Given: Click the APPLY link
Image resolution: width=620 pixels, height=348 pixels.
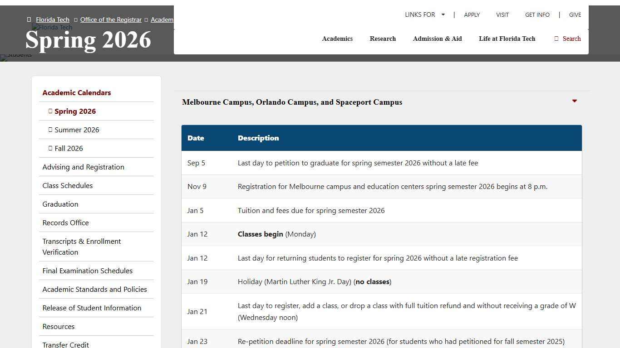Looking at the screenshot, I should [x=472, y=15].
